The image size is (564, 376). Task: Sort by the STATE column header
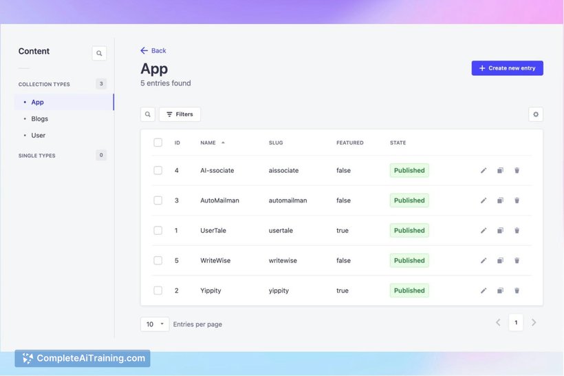[x=398, y=143]
